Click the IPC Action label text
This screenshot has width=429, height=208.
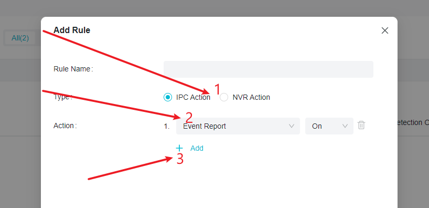193,97
